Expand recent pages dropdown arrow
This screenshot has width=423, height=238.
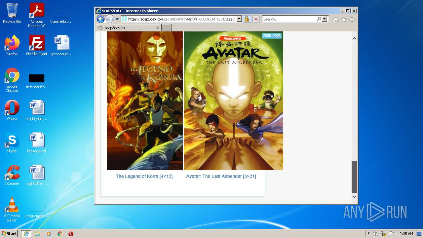tap(117, 19)
